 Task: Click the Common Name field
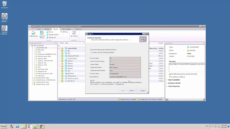pyautogui.click(x=125, y=74)
